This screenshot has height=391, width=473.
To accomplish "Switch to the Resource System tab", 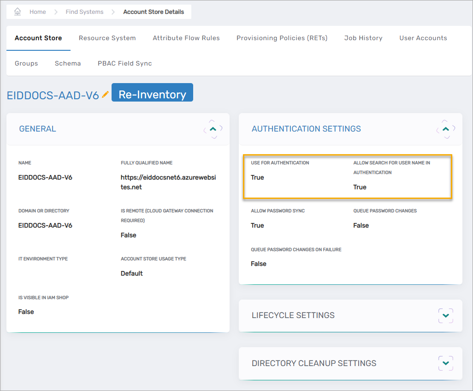I will click(107, 38).
